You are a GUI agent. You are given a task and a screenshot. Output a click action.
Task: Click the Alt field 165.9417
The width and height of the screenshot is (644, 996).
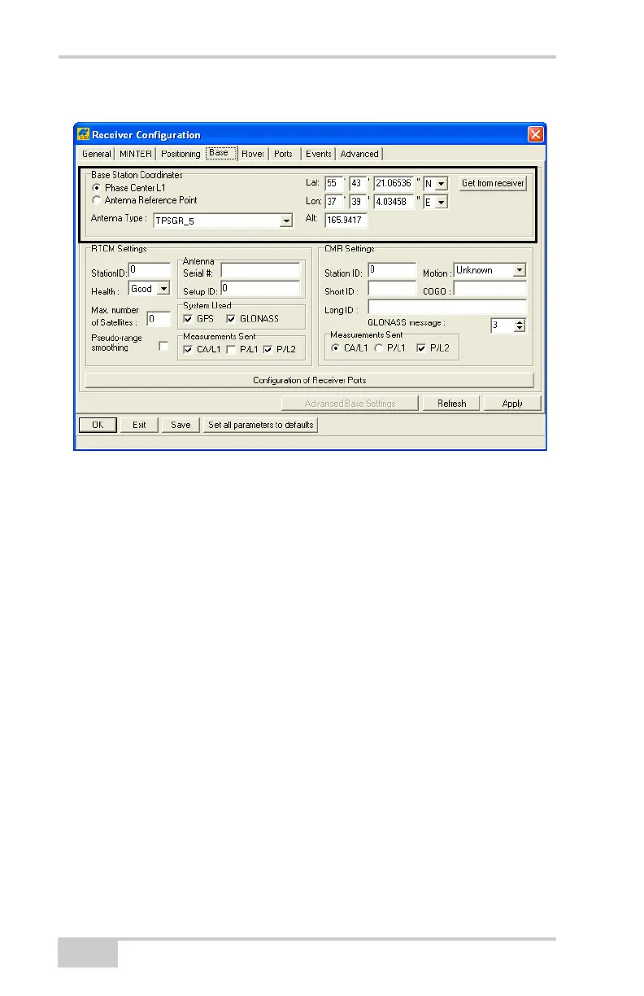(346, 221)
